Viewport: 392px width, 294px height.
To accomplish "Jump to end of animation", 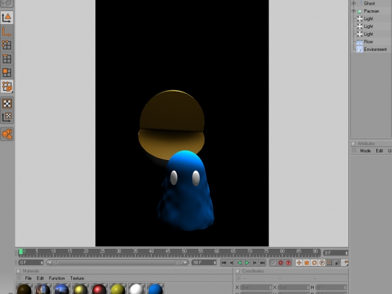I will click(x=262, y=263).
